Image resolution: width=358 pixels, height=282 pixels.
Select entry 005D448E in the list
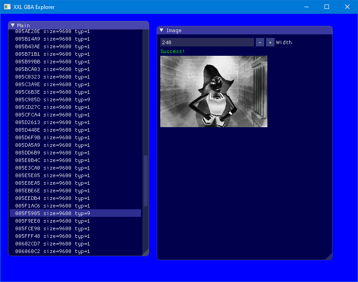tap(75, 130)
